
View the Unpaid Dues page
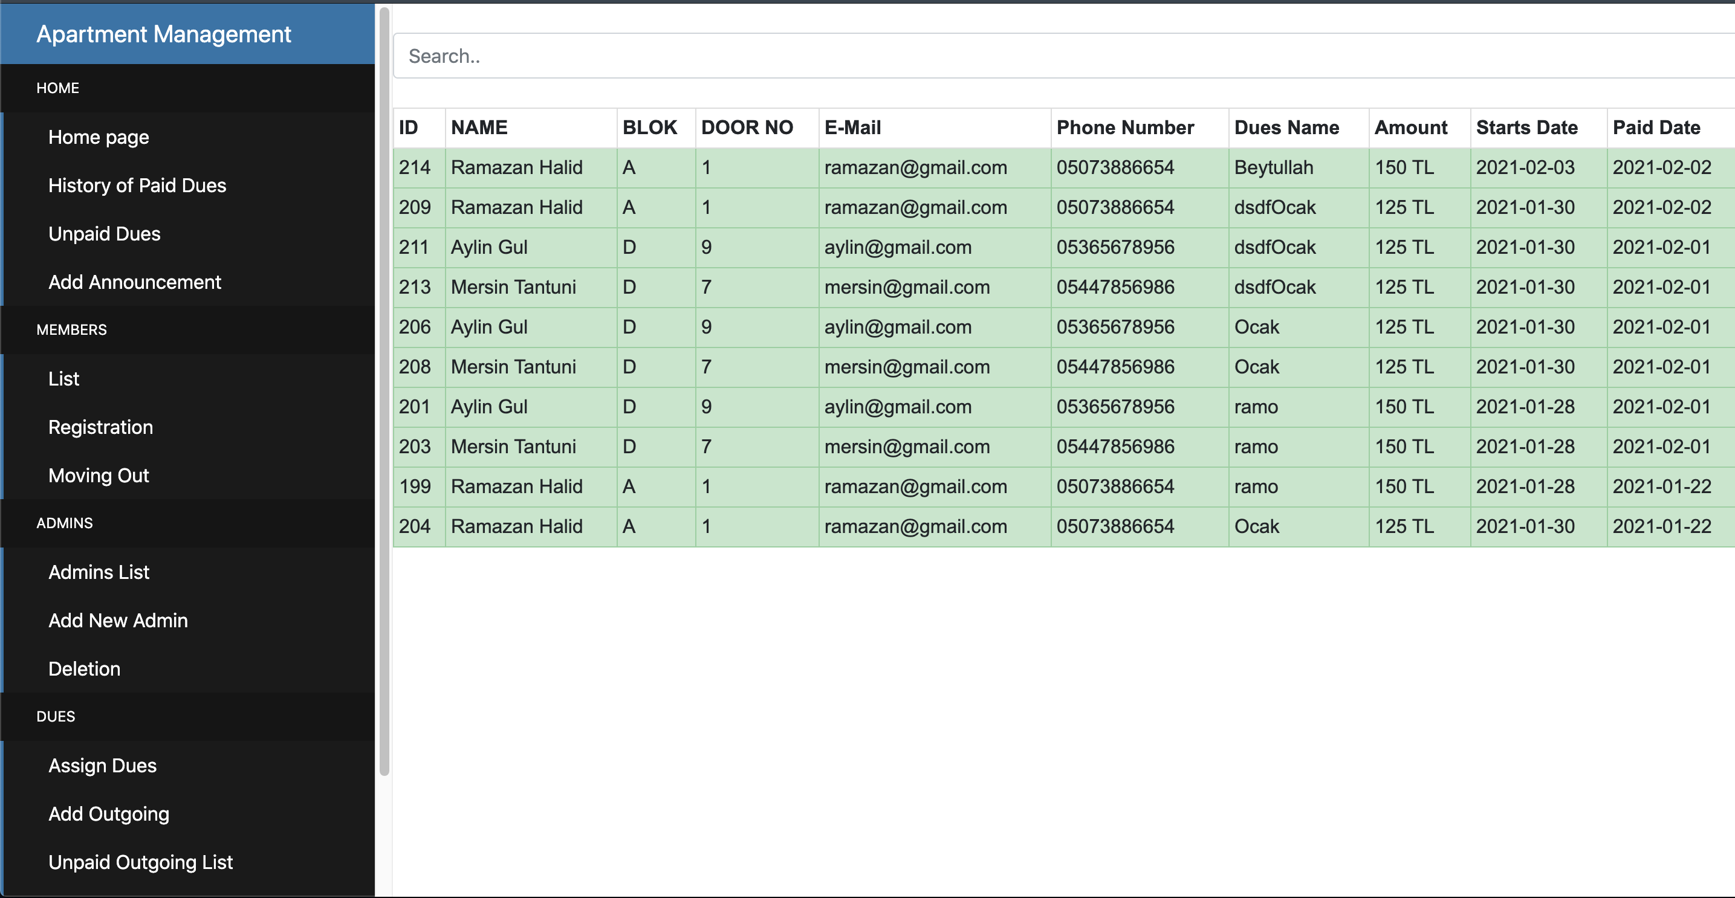[104, 234]
